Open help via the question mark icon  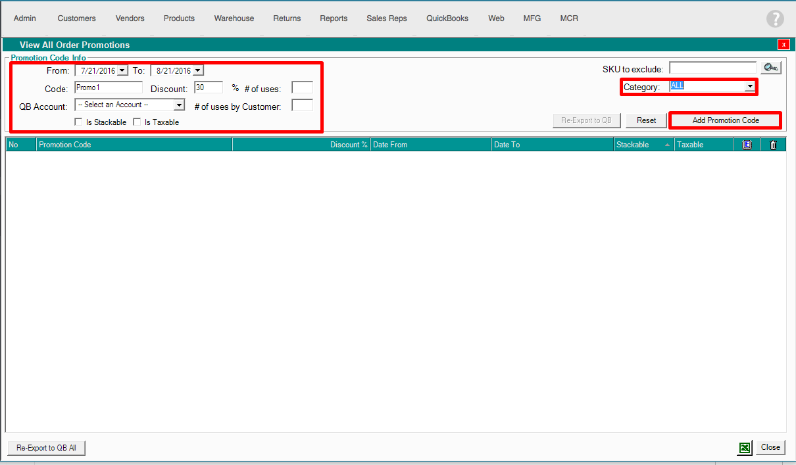775,19
